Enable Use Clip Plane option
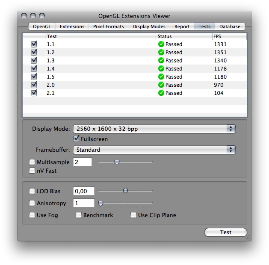This screenshot has height=265, width=269. pos(133,215)
